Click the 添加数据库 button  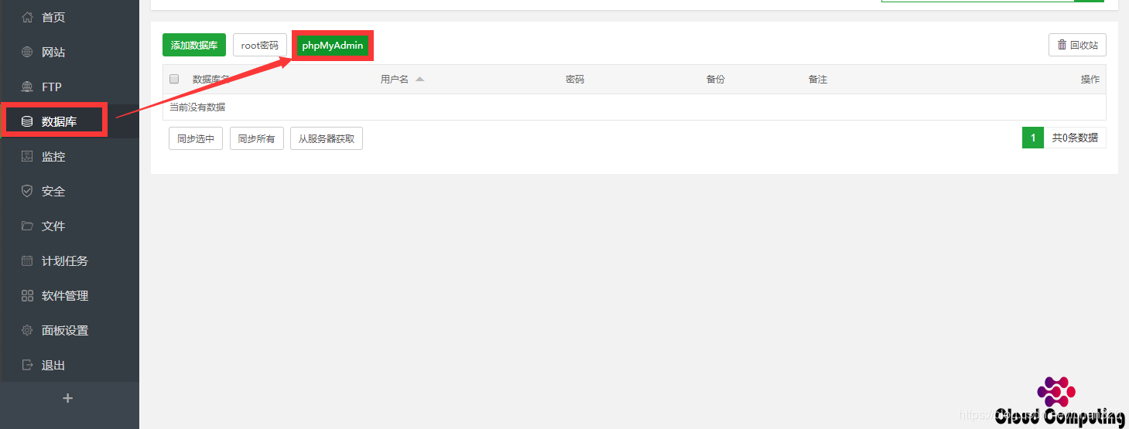194,45
